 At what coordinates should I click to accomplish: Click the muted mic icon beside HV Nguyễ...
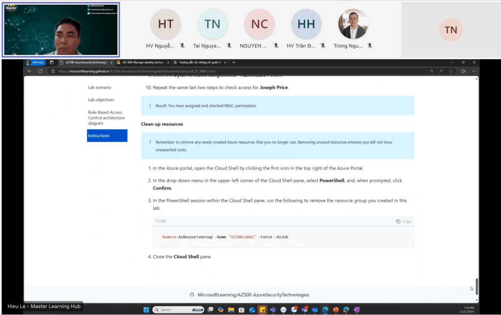point(182,46)
